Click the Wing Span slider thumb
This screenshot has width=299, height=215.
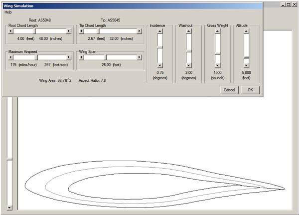(106, 57)
